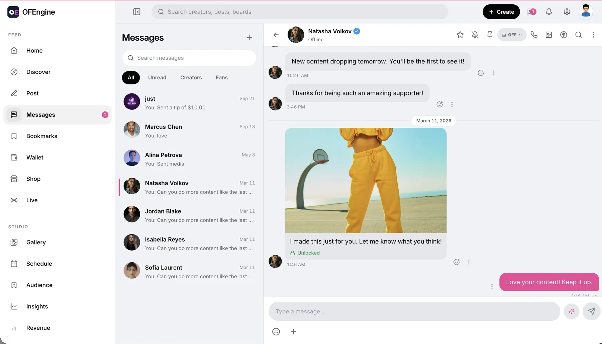Open the OFF lock dropdown
The image size is (602, 344).
click(x=512, y=35)
